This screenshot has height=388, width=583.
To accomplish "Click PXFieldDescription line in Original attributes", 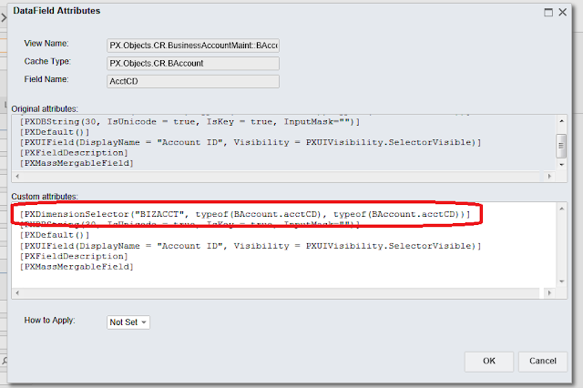I will point(74,153).
